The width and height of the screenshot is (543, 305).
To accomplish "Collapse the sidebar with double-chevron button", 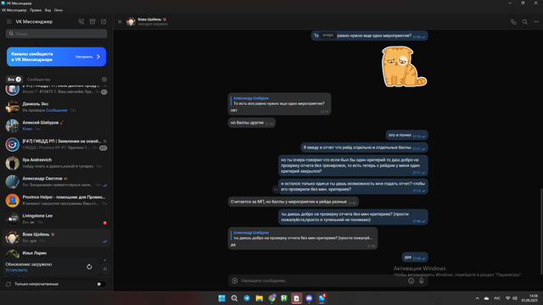I will (x=105, y=269).
